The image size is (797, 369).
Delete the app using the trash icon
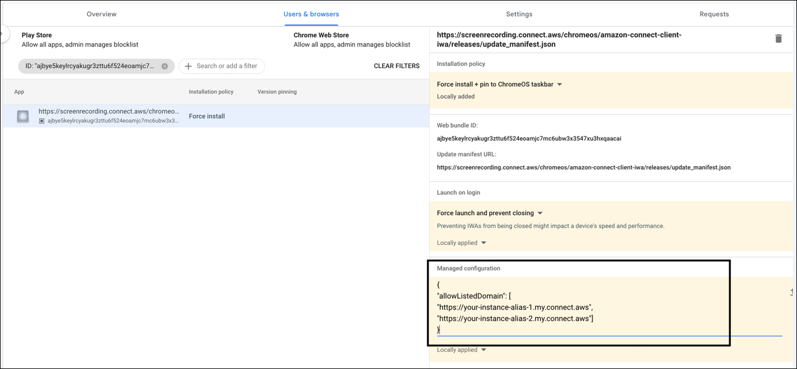coord(778,38)
